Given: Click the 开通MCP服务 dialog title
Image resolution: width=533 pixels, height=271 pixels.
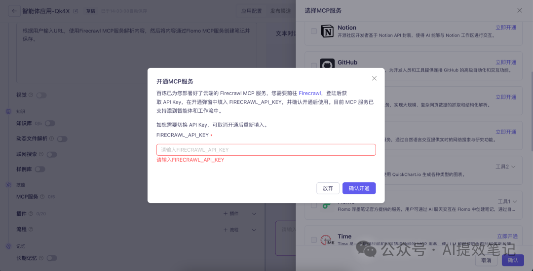Looking at the screenshot, I should tap(175, 81).
